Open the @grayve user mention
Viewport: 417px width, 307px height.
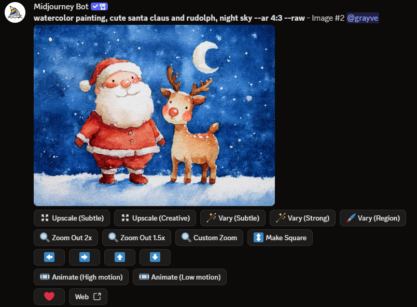tap(363, 18)
